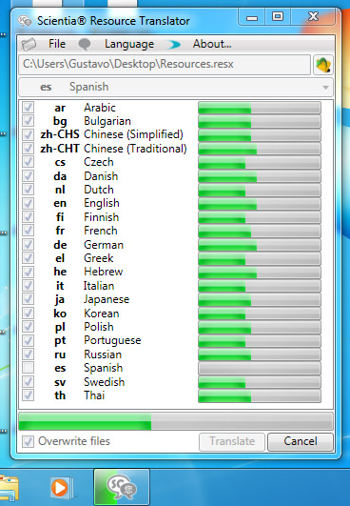Toggle the Japanese checkbox

point(28,299)
